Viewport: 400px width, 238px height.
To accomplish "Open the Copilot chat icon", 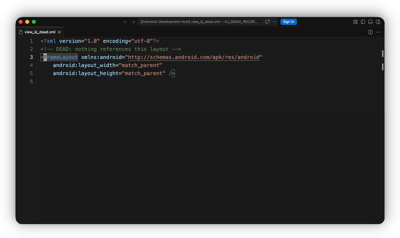I will 267,22.
